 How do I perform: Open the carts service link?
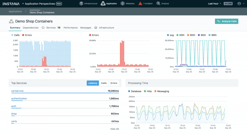[x=14, y=121]
